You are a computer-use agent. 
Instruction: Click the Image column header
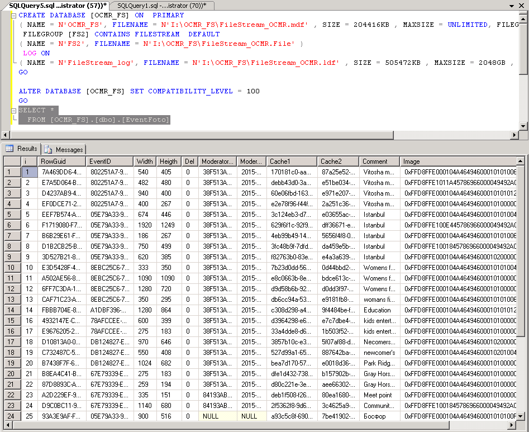(459, 162)
